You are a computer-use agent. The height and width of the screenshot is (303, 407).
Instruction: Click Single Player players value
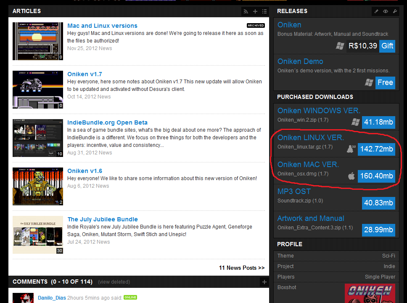coord(380,277)
